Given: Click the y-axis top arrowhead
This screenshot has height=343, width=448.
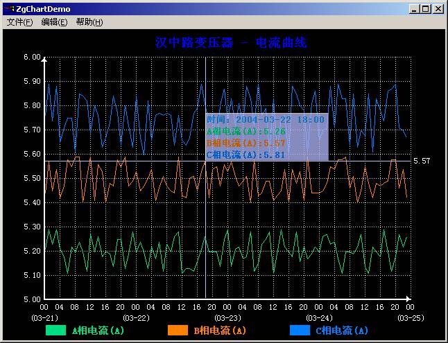Looking at the screenshot, I should pyautogui.click(x=44, y=60).
